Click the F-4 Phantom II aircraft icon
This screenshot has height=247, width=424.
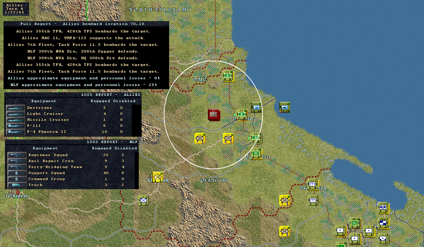coord(16,132)
